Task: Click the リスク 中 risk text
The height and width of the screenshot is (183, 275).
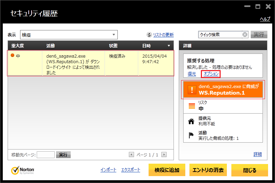Action: pos(203,106)
